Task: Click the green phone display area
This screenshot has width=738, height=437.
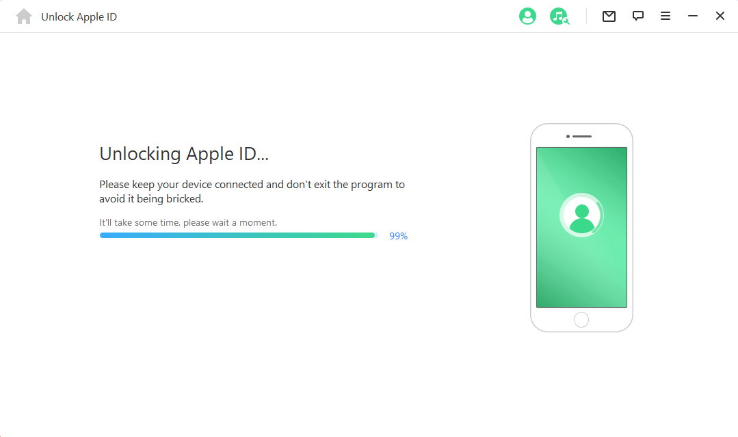Action: click(x=581, y=274)
